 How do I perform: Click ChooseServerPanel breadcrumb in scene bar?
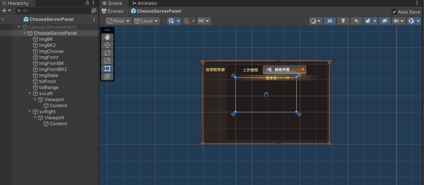pyautogui.click(x=156, y=11)
